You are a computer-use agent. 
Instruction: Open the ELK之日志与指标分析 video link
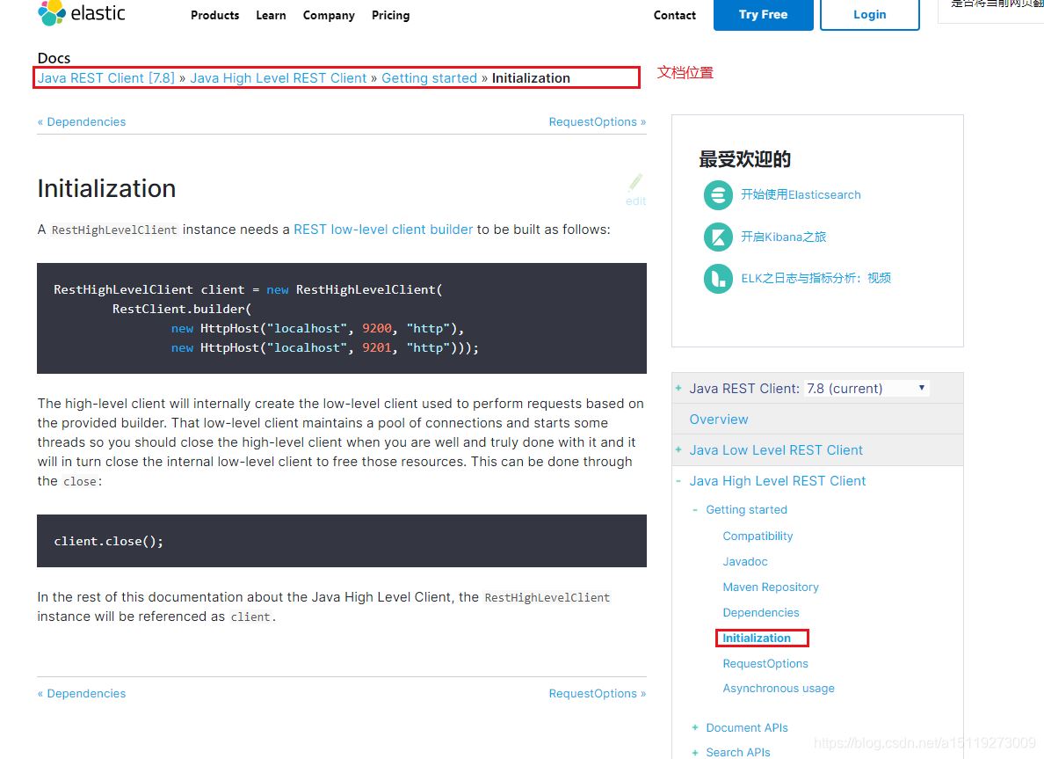(816, 278)
